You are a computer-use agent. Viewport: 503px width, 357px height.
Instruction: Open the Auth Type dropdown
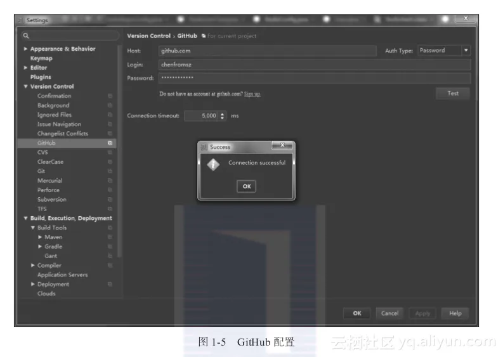pyautogui.click(x=444, y=50)
